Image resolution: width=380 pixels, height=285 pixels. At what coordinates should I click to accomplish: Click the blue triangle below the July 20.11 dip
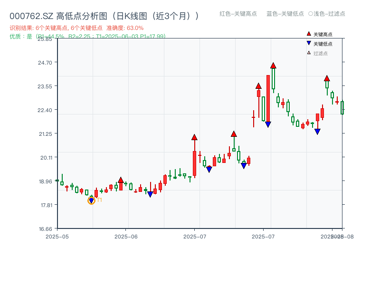coord(209,169)
